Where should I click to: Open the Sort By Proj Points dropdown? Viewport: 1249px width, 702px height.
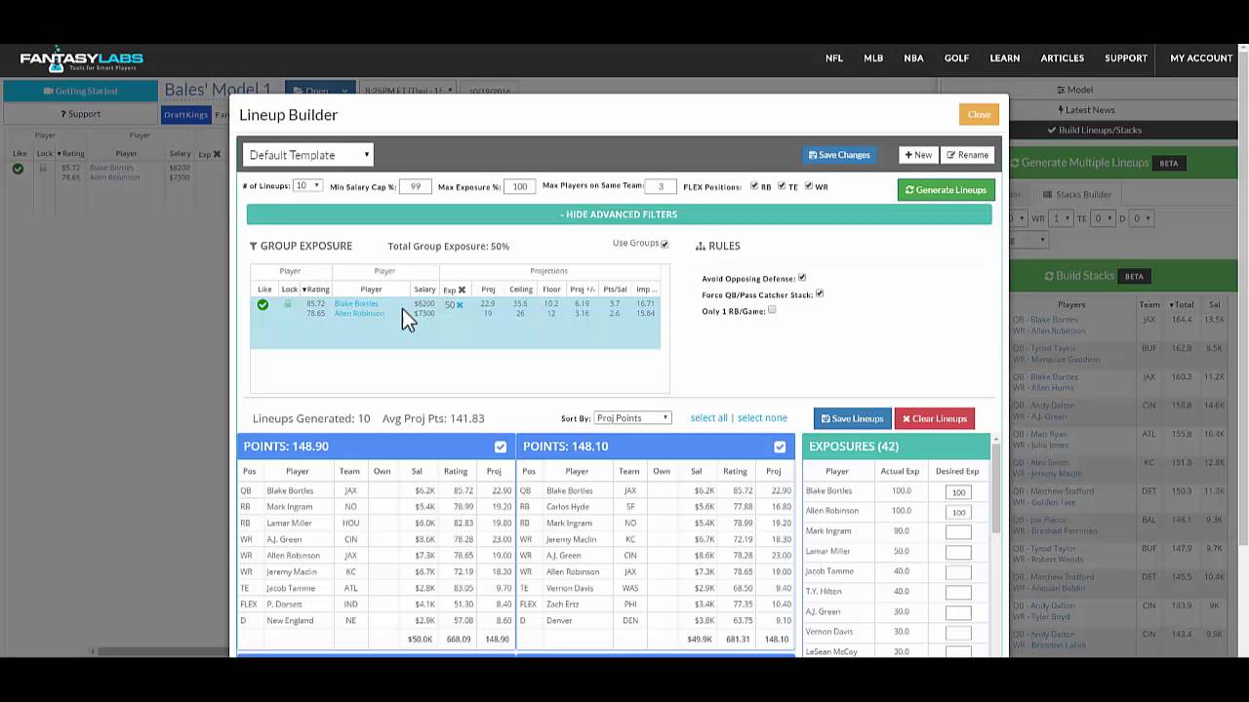tap(632, 418)
